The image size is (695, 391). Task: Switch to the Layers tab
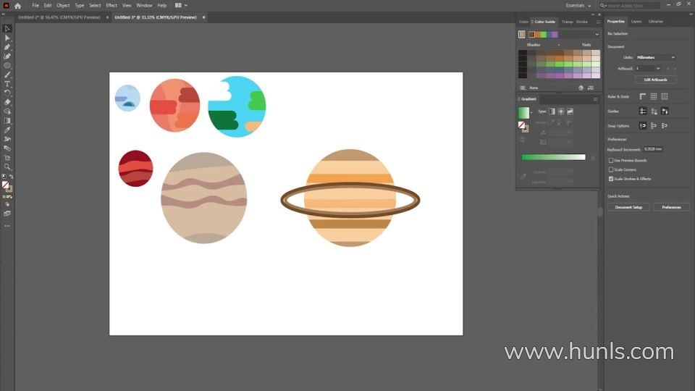(x=636, y=21)
